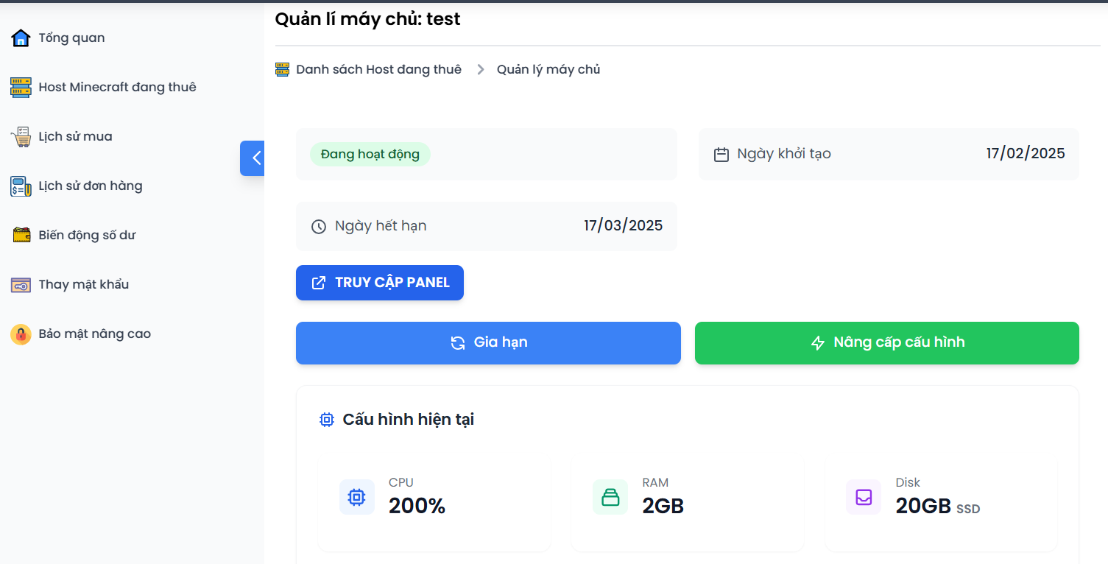
Task: Click the Tổng quan house icon
Action: [x=21, y=38]
